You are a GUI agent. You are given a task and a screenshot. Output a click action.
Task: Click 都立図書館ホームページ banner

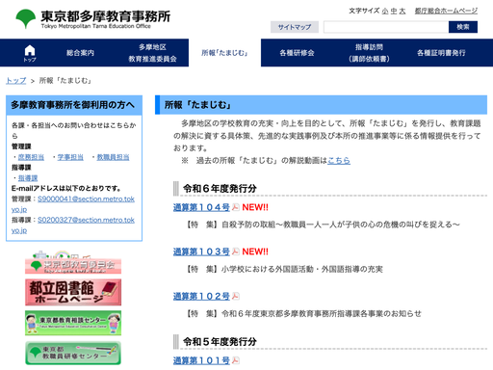[73, 292]
